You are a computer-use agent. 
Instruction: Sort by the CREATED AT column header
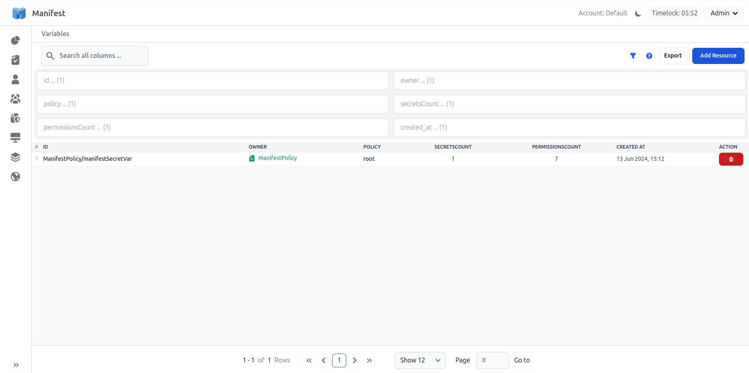click(x=631, y=147)
